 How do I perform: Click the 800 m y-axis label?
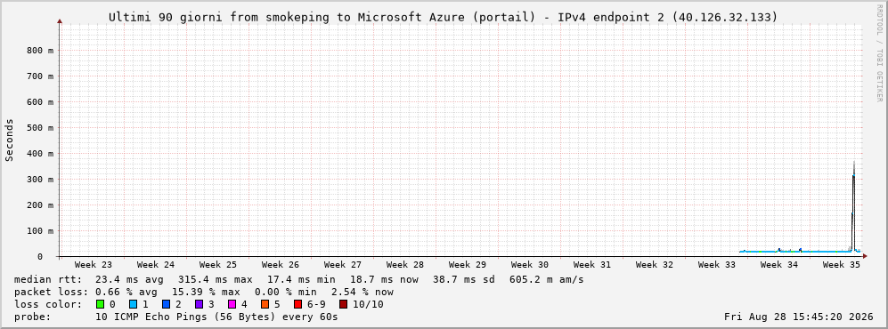[x=40, y=51]
